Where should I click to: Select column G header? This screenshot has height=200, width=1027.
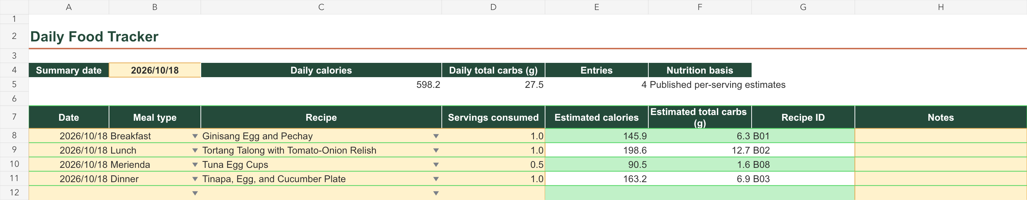tap(803, 7)
